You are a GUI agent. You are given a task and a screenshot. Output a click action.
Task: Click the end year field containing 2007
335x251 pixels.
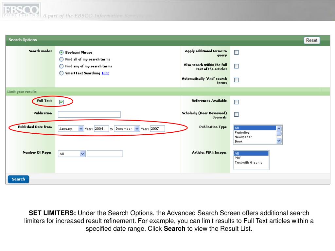pyautogui.click(x=157, y=129)
